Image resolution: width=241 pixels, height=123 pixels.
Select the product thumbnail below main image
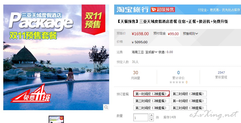56,119
